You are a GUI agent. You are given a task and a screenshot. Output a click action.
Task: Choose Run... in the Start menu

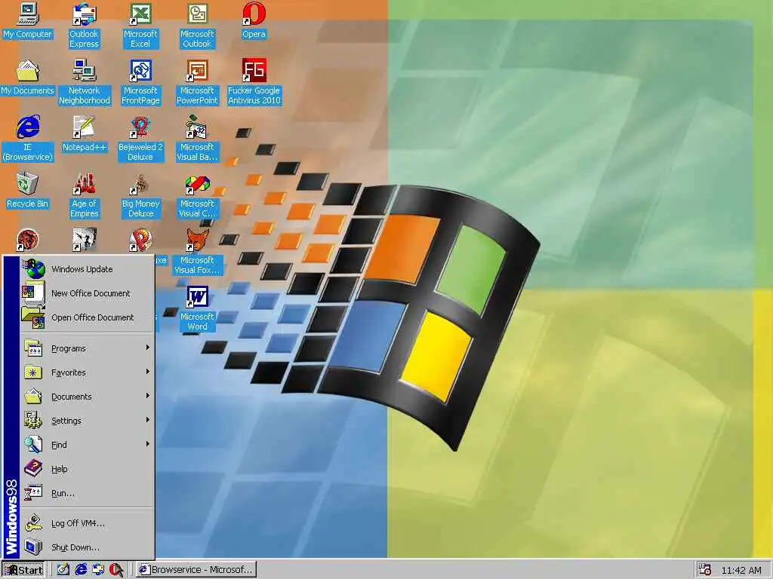[x=88, y=493]
